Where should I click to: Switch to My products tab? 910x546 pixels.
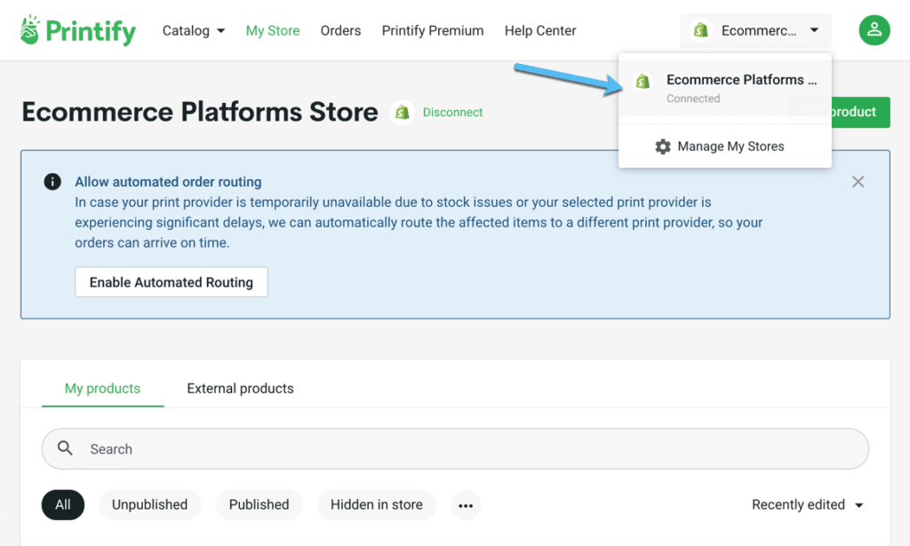(x=103, y=388)
